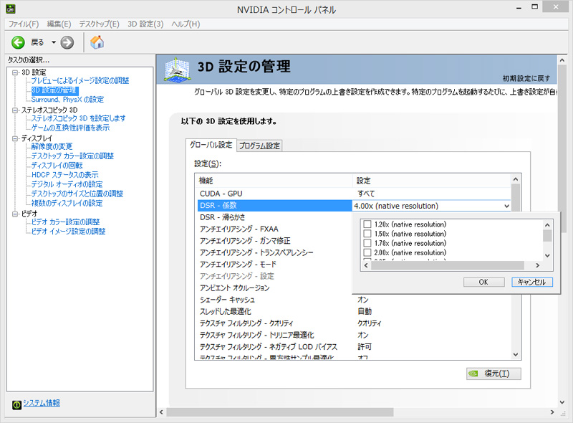Open ビデオ カラー設定の調整 task
The height and width of the screenshot is (423, 573).
[65, 222]
